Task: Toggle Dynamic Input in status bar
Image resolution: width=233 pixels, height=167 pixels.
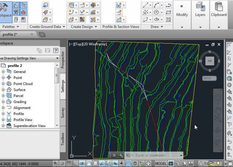Action: [115, 164]
